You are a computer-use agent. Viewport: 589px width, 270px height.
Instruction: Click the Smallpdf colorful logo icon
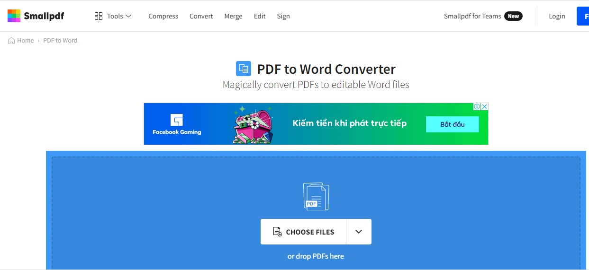point(14,16)
